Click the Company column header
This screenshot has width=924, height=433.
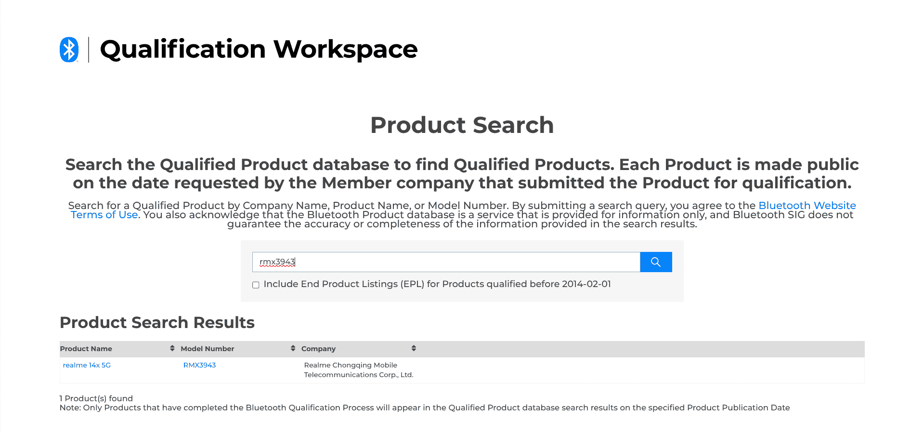(318, 349)
